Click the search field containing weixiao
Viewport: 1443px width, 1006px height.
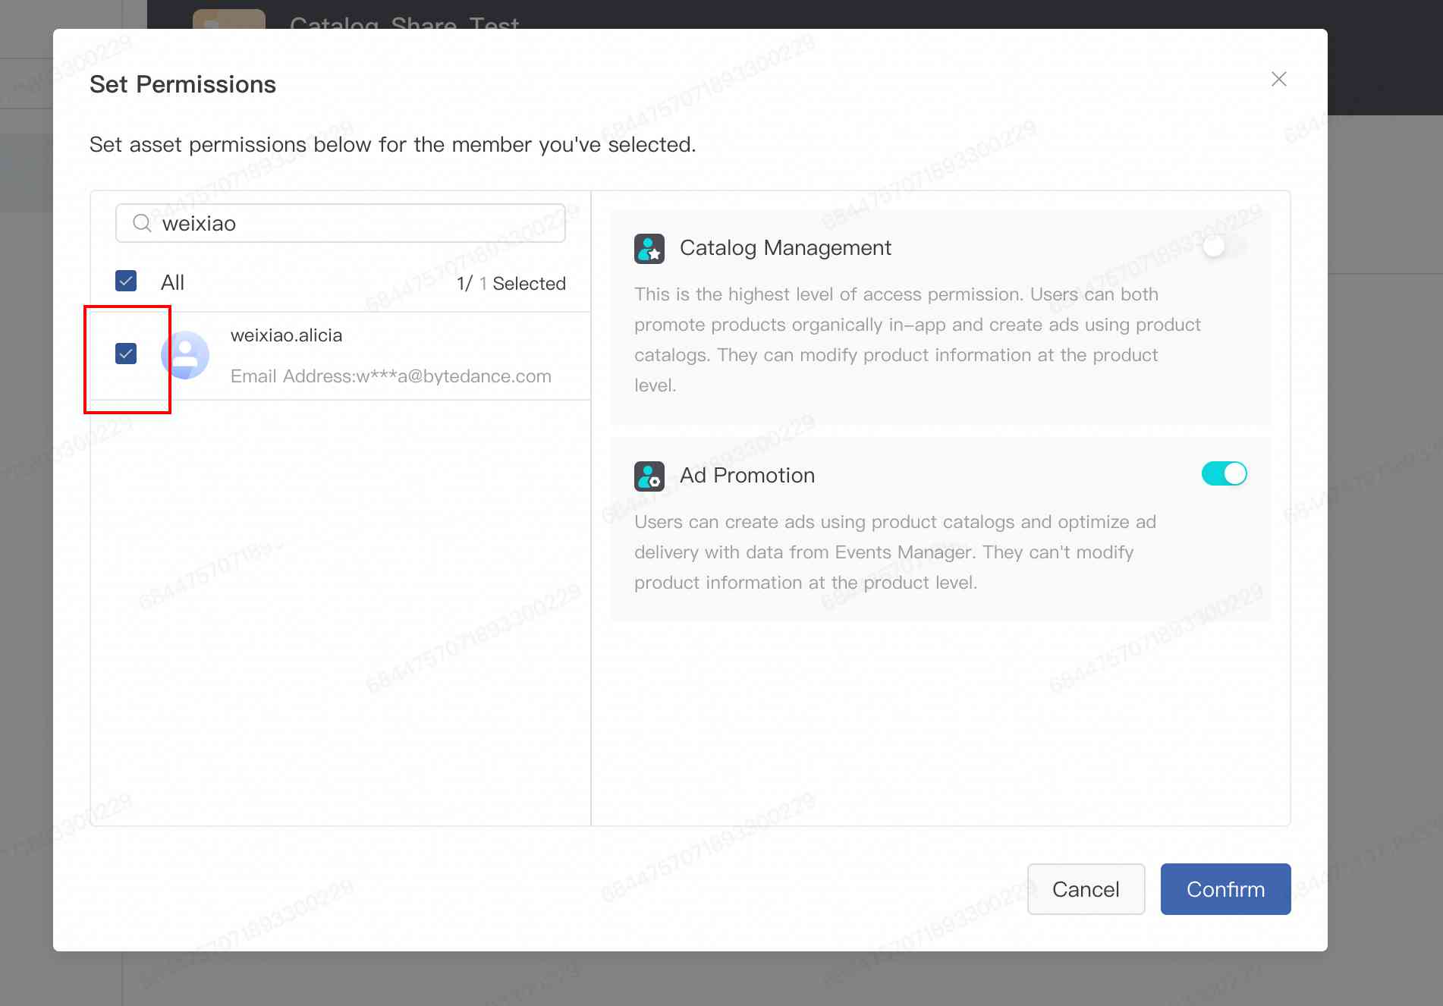(x=340, y=222)
